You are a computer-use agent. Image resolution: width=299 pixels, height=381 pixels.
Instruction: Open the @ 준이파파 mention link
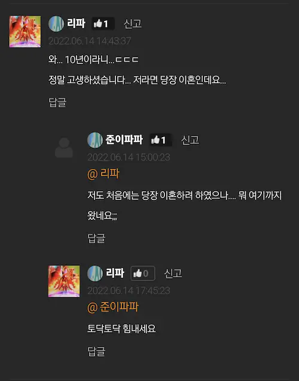[x=113, y=307]
